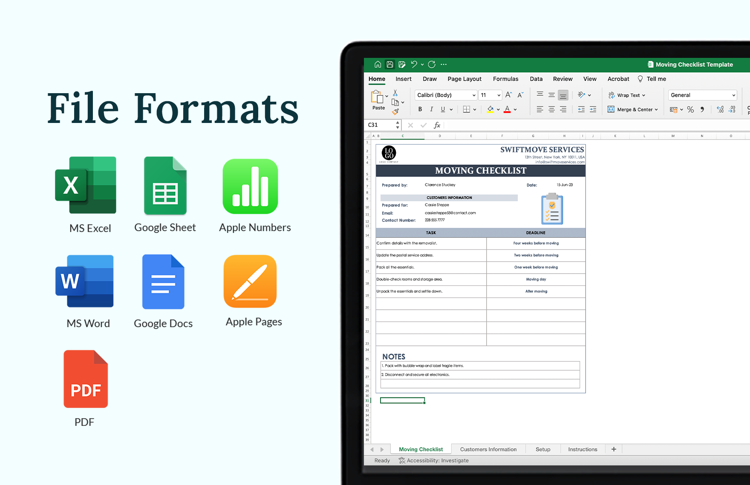
Task: Click the Insert Function fx icon
Action: pyautogui.click(x=437, y=125)
